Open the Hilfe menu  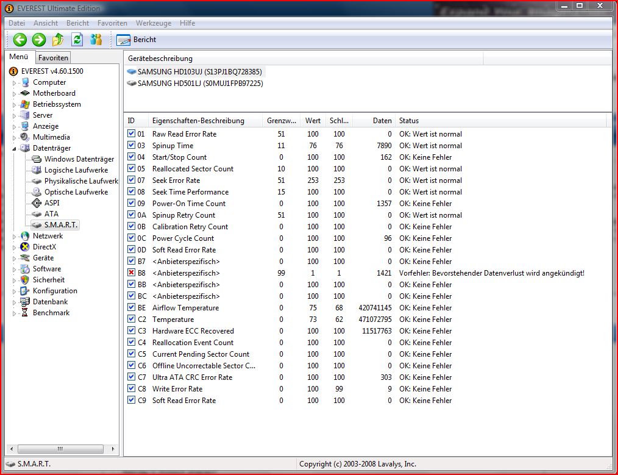188,23
